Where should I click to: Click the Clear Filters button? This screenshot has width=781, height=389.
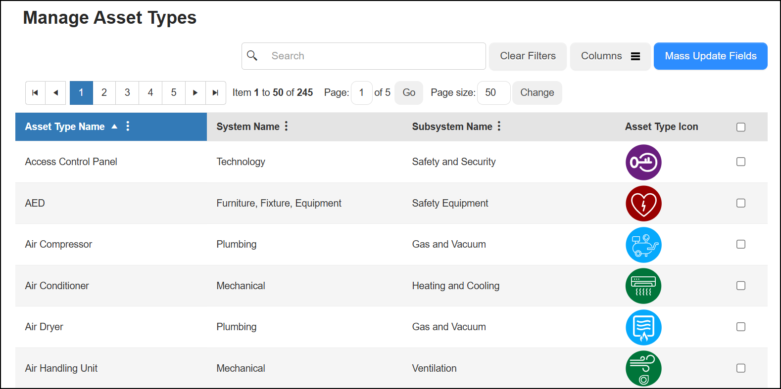528,56
